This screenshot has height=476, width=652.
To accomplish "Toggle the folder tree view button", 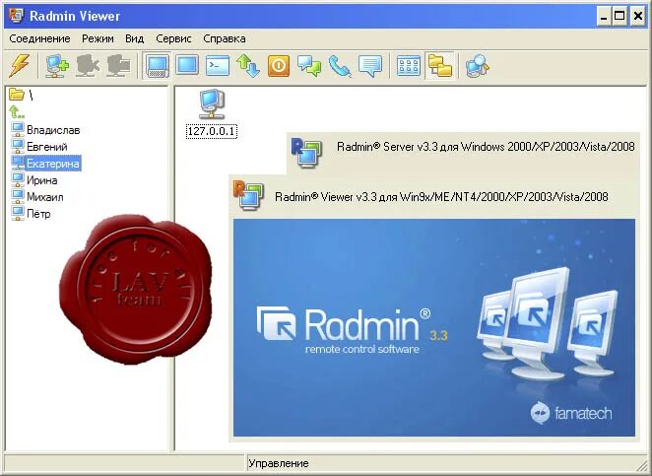I will 439,66.
